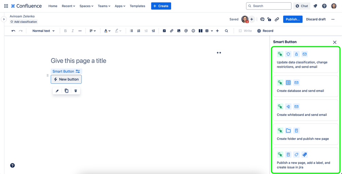Open the bottom-left help icon

coord(12,165)
